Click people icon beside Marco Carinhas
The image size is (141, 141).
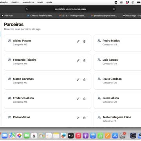9,79
